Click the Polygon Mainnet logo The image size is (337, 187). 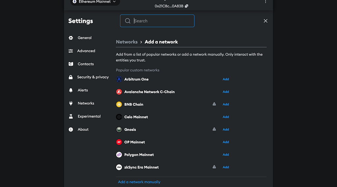[119, 155]
